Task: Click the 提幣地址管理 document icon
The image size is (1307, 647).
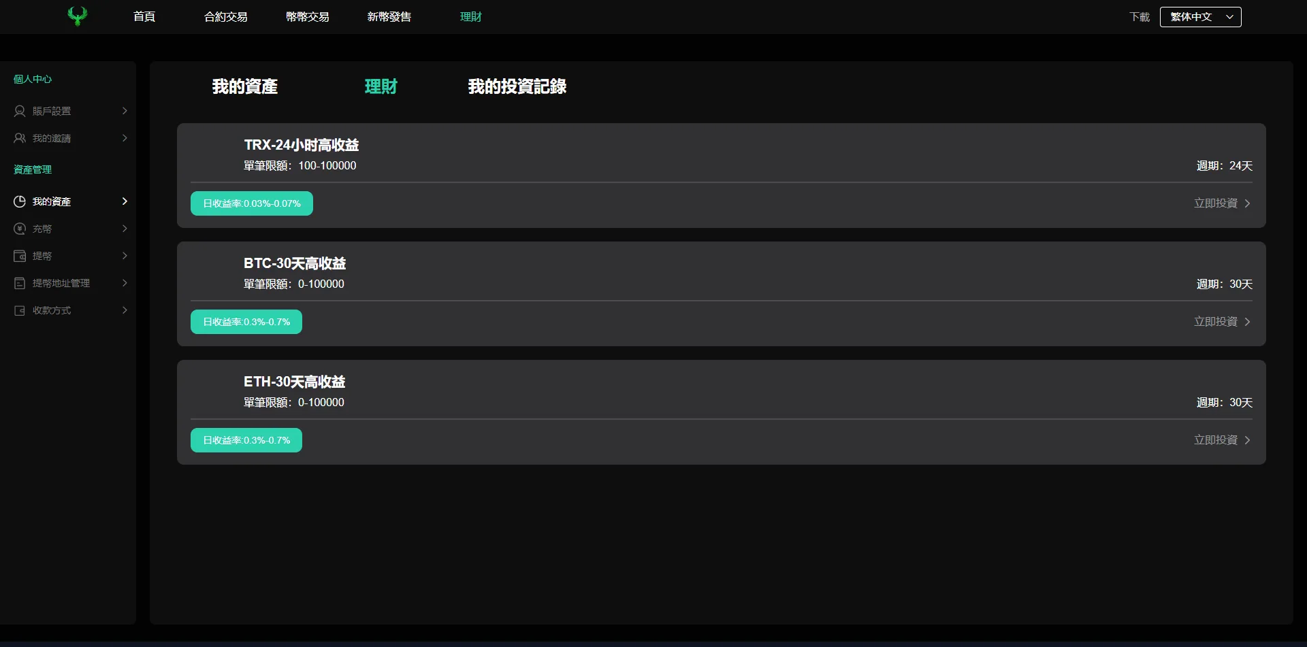Action: pos(20,283)
